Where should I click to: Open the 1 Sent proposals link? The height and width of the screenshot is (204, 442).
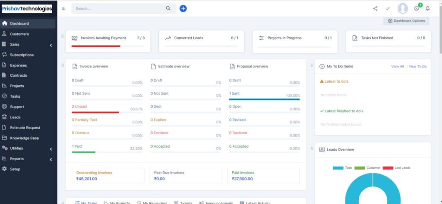point(234,93)
